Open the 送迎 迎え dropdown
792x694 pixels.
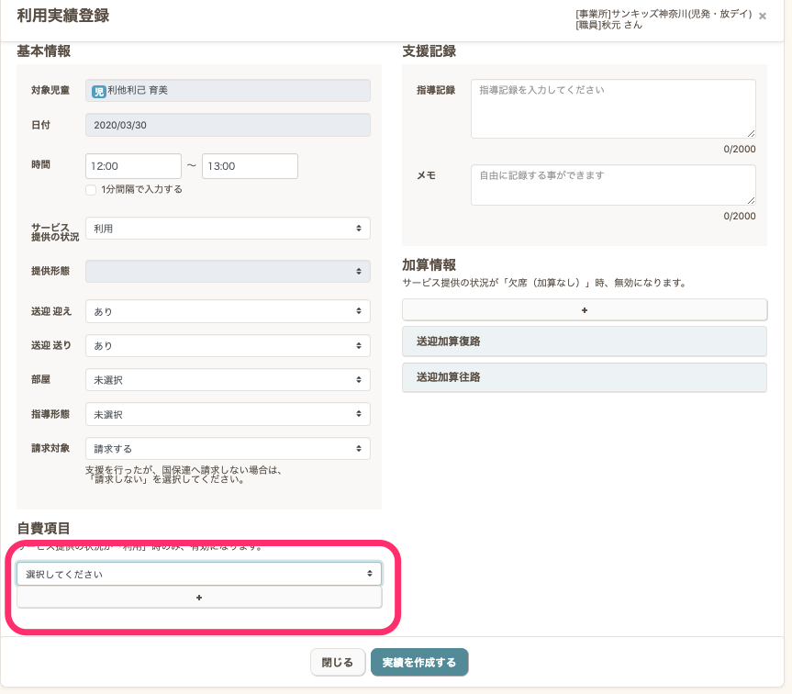coord(228,311)
